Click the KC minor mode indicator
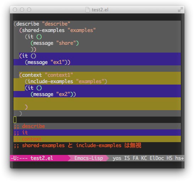194x183 pixels. 144,158
